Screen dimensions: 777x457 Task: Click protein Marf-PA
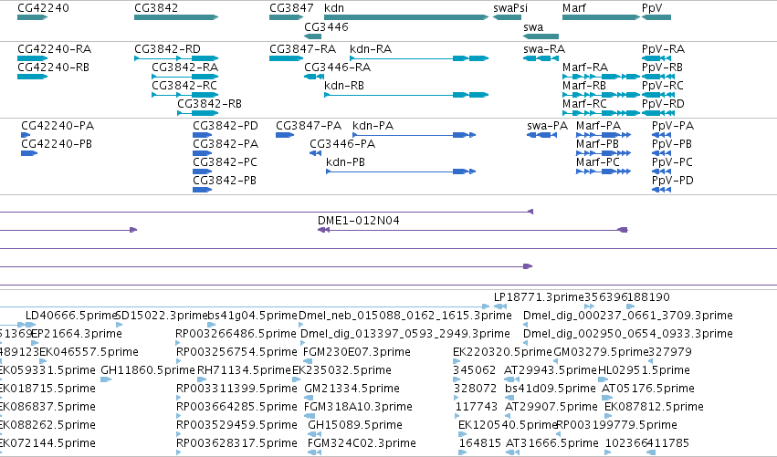[x=604, y=135]
